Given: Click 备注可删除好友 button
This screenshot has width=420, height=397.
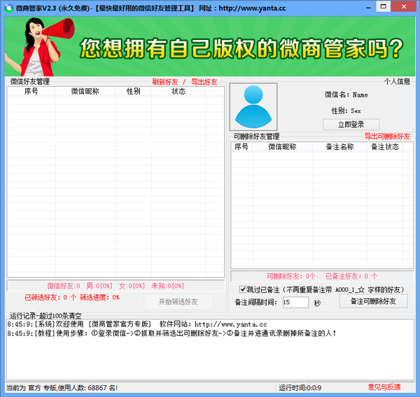Looking at the screenshot, I should click(373, 301).
